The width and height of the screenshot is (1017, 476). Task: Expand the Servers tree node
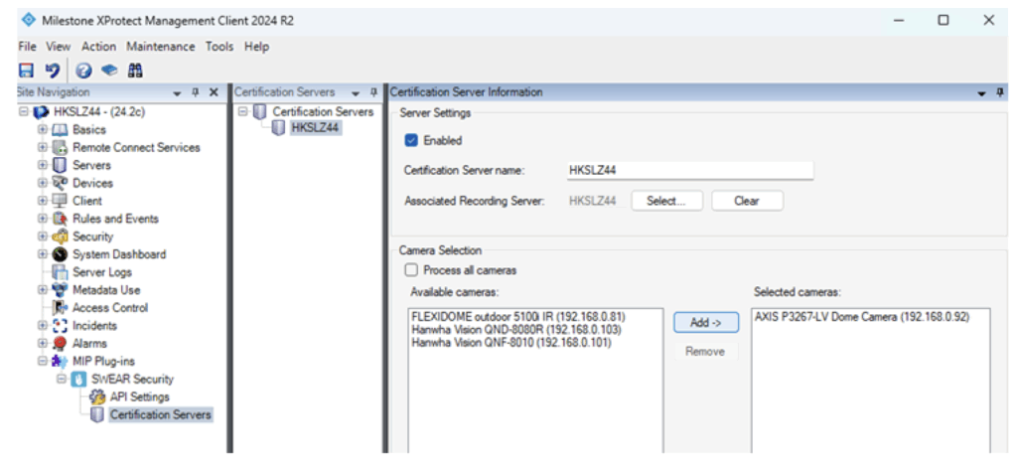coord(42,165)
